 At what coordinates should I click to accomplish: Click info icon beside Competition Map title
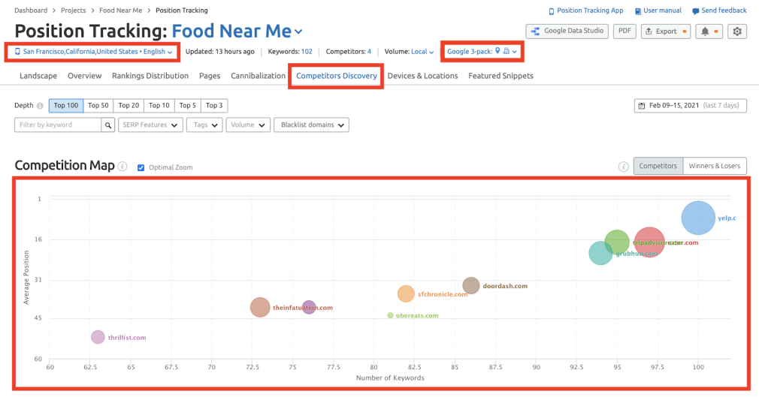click(123, 167)
